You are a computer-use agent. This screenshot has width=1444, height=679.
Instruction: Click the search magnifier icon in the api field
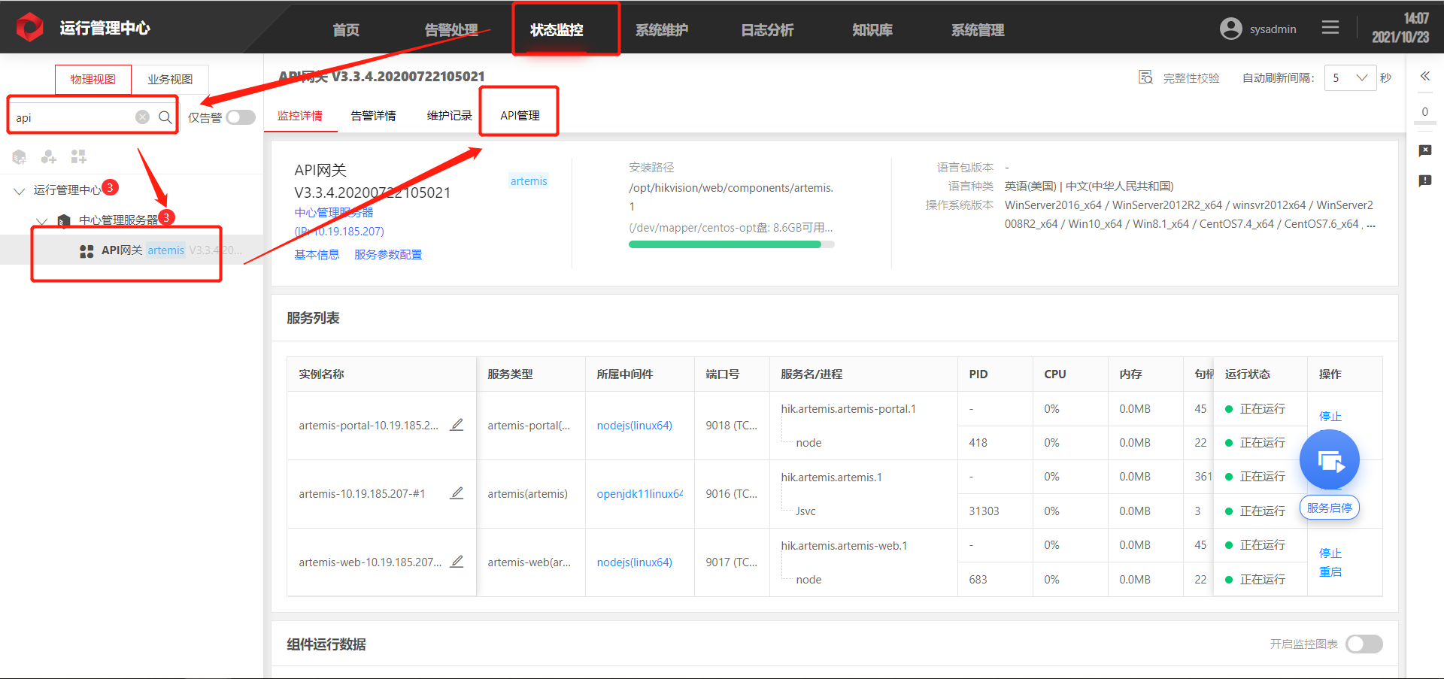coord(165,117)
